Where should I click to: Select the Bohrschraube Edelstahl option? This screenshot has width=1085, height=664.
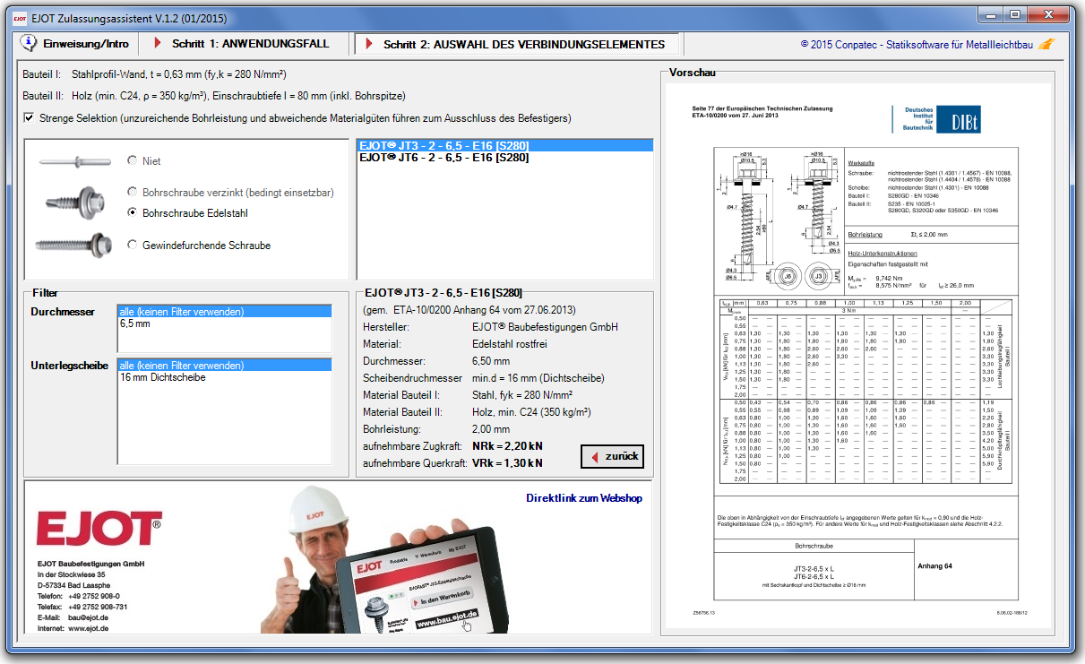(133, 213)
